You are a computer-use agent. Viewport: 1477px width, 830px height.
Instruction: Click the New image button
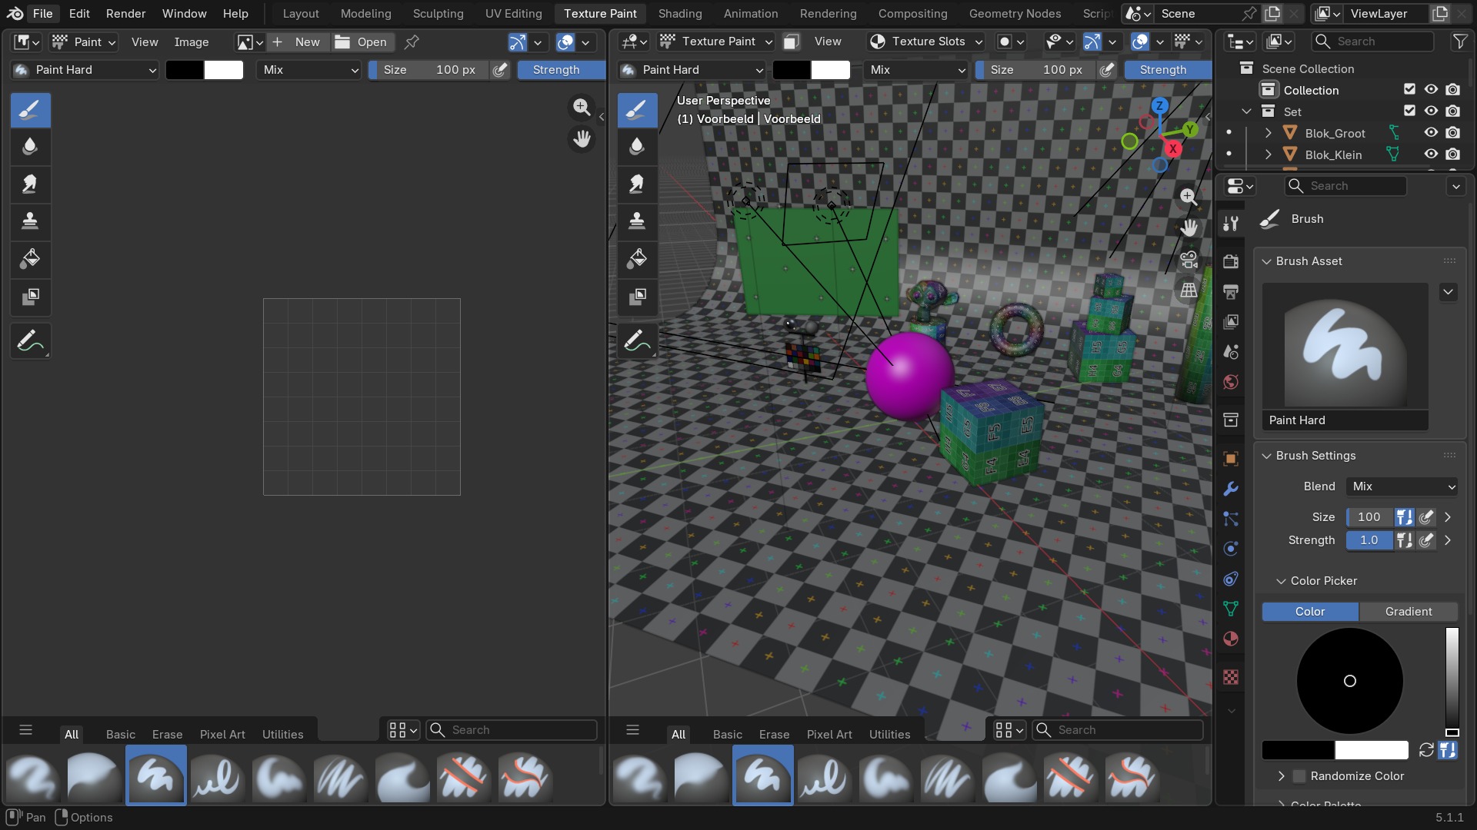pyautogui.click(x=298, y=42)
